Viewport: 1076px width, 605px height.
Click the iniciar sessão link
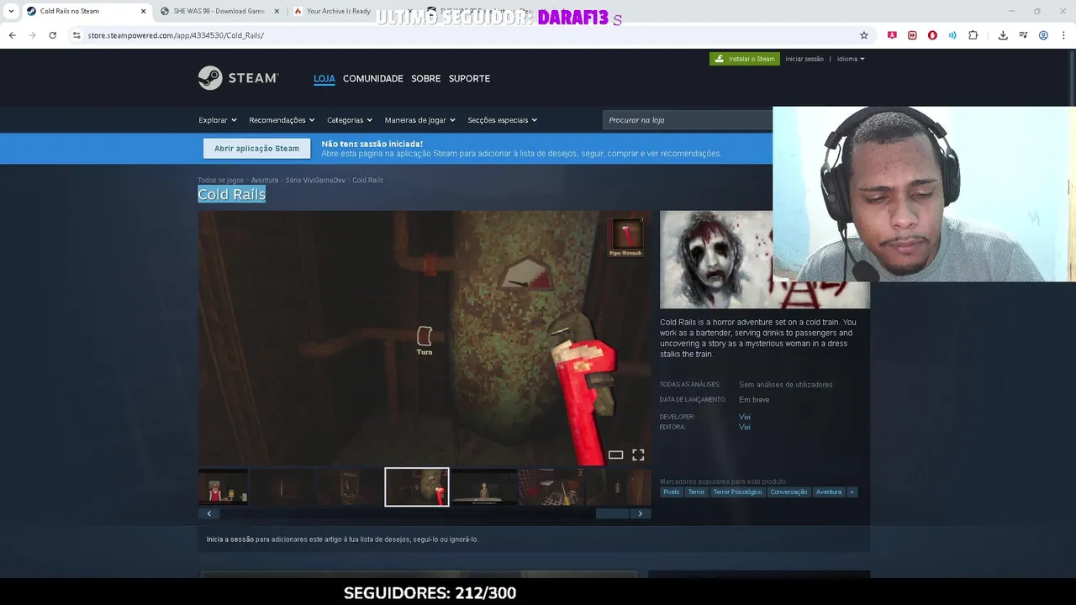pos(804,59)
